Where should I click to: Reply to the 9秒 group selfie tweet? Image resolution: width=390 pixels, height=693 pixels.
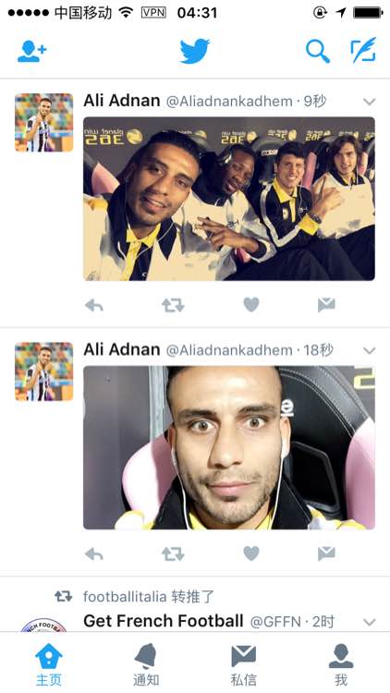pos(93,305)
